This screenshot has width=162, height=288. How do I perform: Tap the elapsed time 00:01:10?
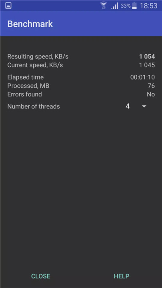(142, 77)
